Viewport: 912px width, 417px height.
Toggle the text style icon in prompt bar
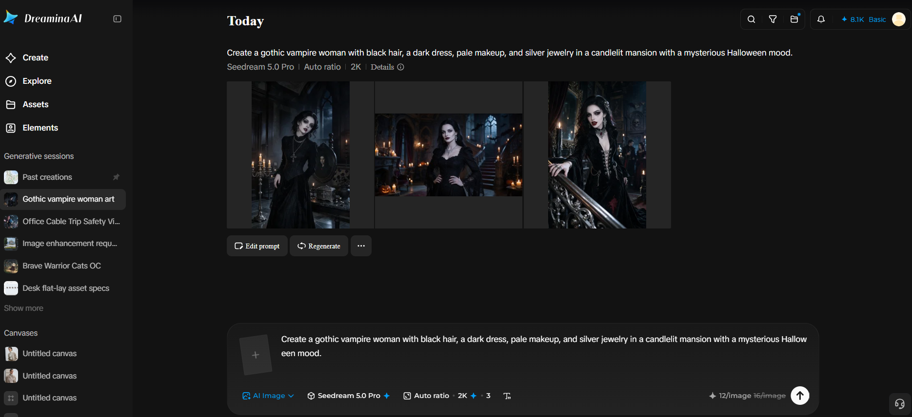(x=507, y=396)
